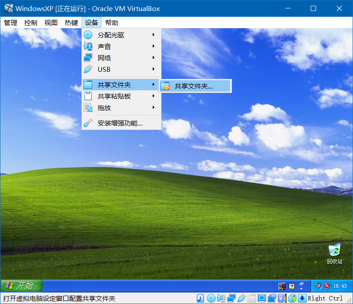
Task: Open the 帮助 menu
Action: [x=112, y=22]
